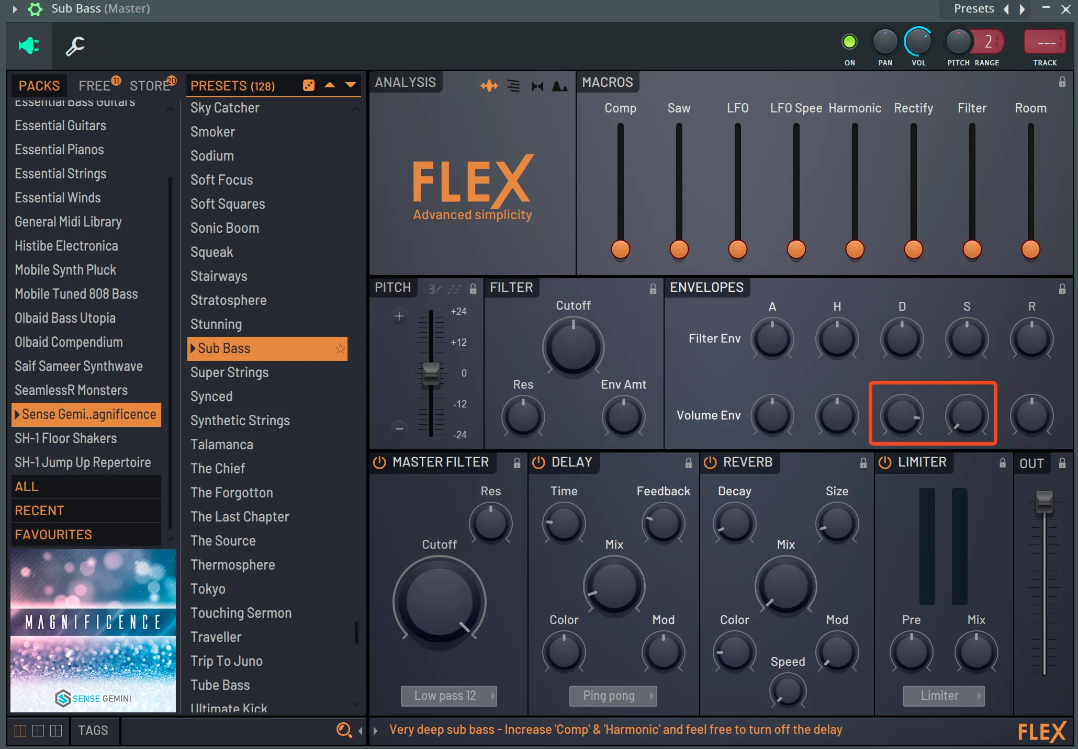Image resolution: width=1078 pixels, height=749 pixels.
Task: Toggle the MACROS panel lock
Action: (x=1062, y=82)
